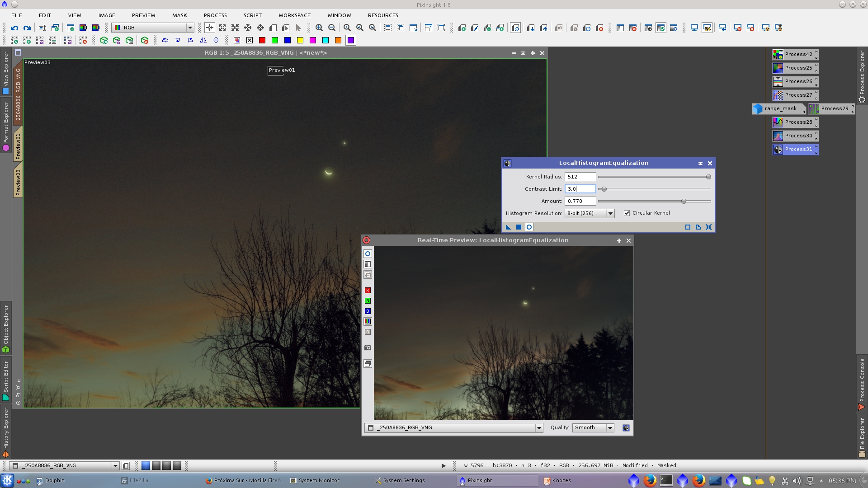Click the zoom to fit magnifier icon

coord(347,28)
